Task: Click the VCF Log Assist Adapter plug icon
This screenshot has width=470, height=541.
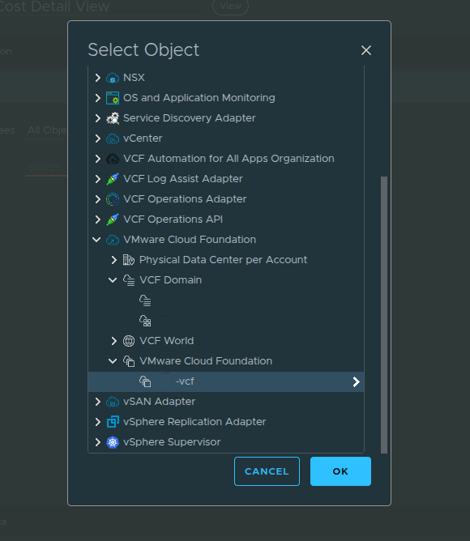Action: coord(113,179)
